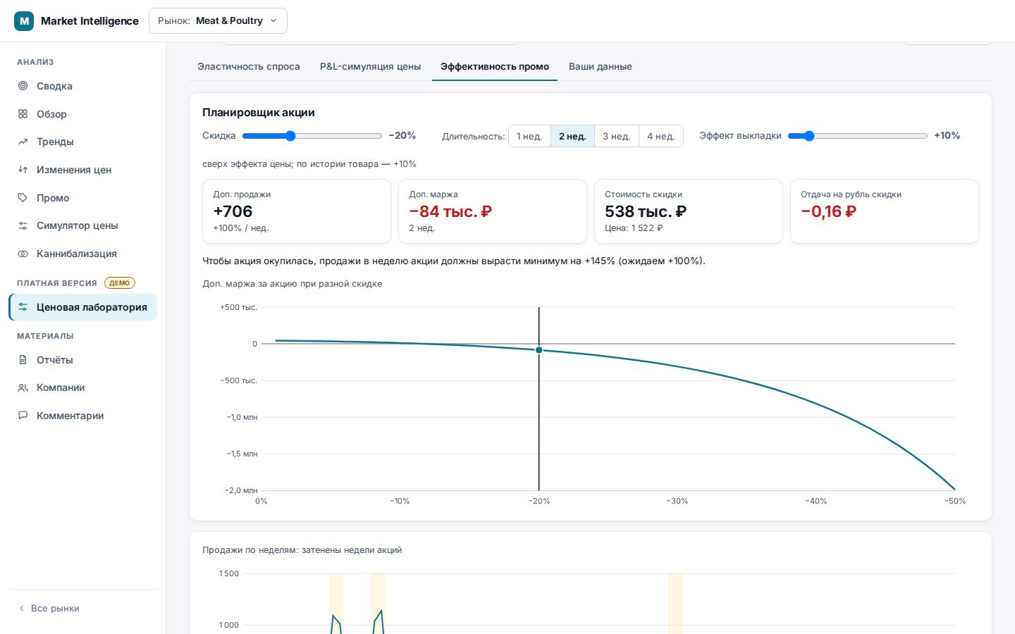Image resolution: width=1015 pixels, height=634 pixels.
Task: Select the Тренды trend-line icon
Action: (x=23, y=142)
